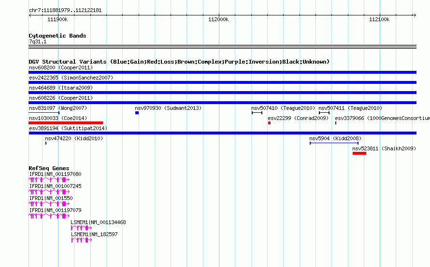Click the small red esv22299 (Conrad2009) marker
430x267 pixels.
[269, 123]
